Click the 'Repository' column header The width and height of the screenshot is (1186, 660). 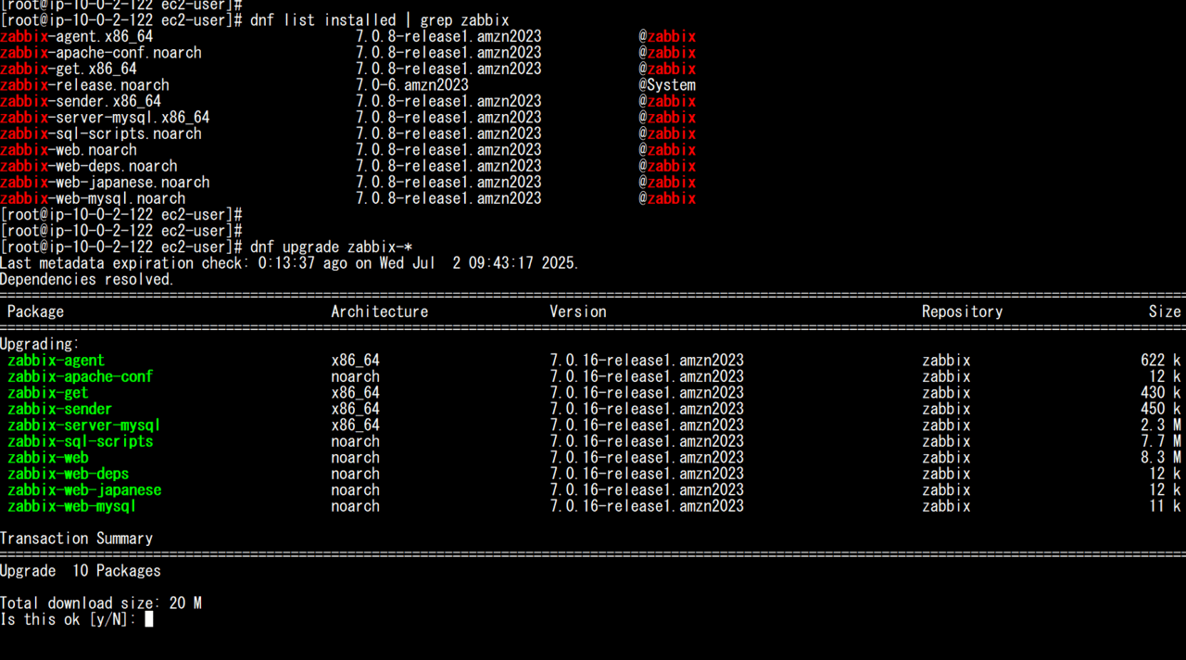(962, 311)
